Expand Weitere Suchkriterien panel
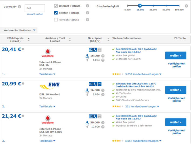This screenshot has width=191, height=144. point(19,30)
